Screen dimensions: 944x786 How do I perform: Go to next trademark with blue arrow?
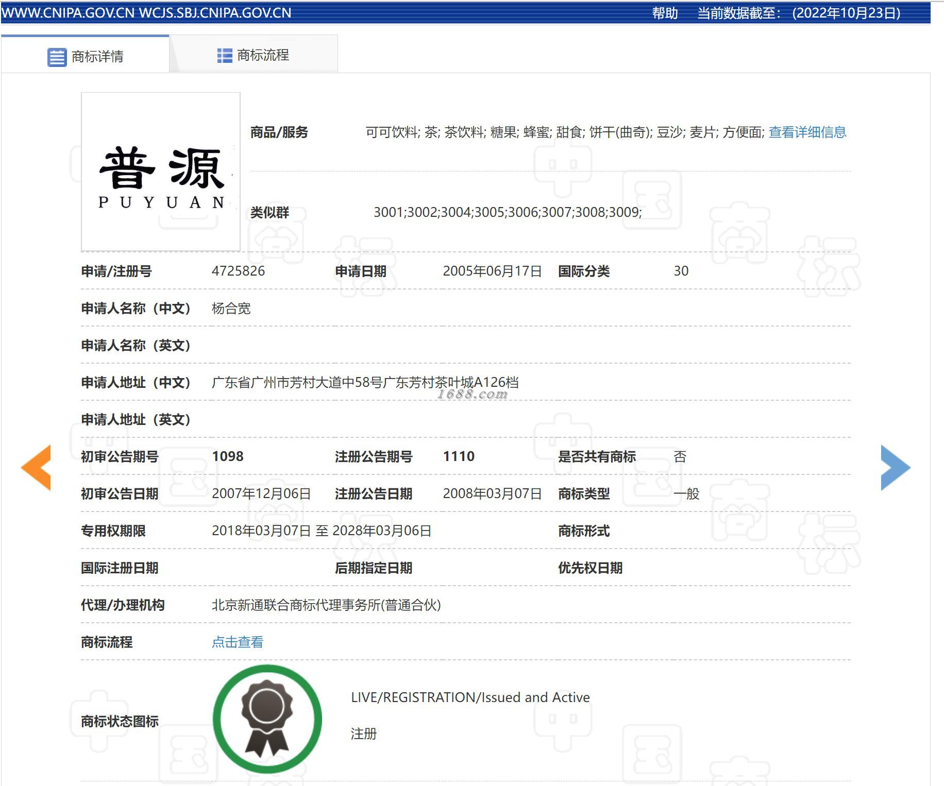(x=896, y=467)
